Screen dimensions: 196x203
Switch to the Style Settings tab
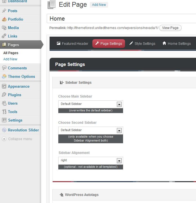coord(142,44)
